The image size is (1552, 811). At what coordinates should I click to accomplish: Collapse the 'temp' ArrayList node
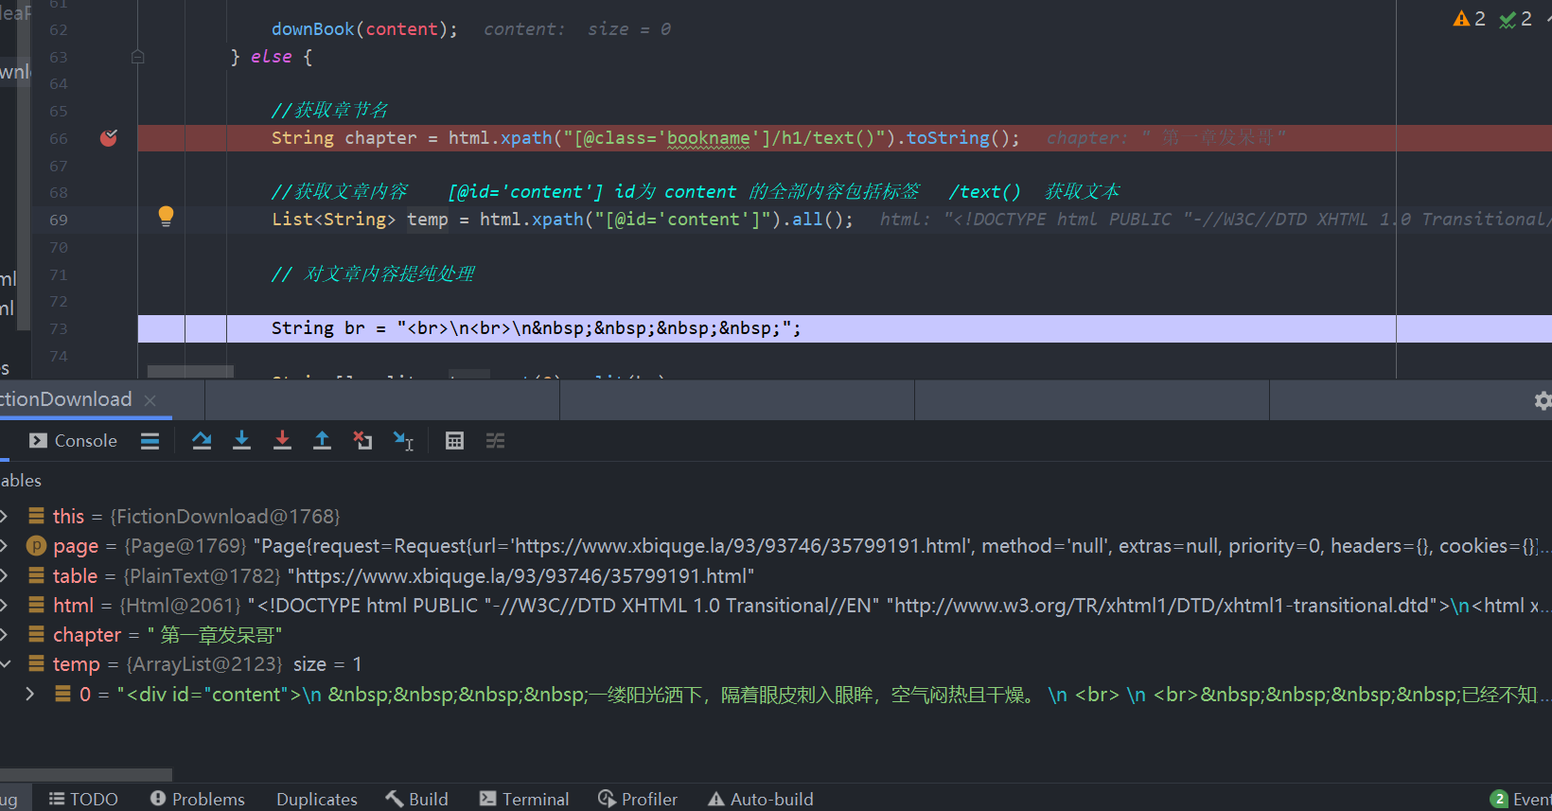tap(5, 664)
